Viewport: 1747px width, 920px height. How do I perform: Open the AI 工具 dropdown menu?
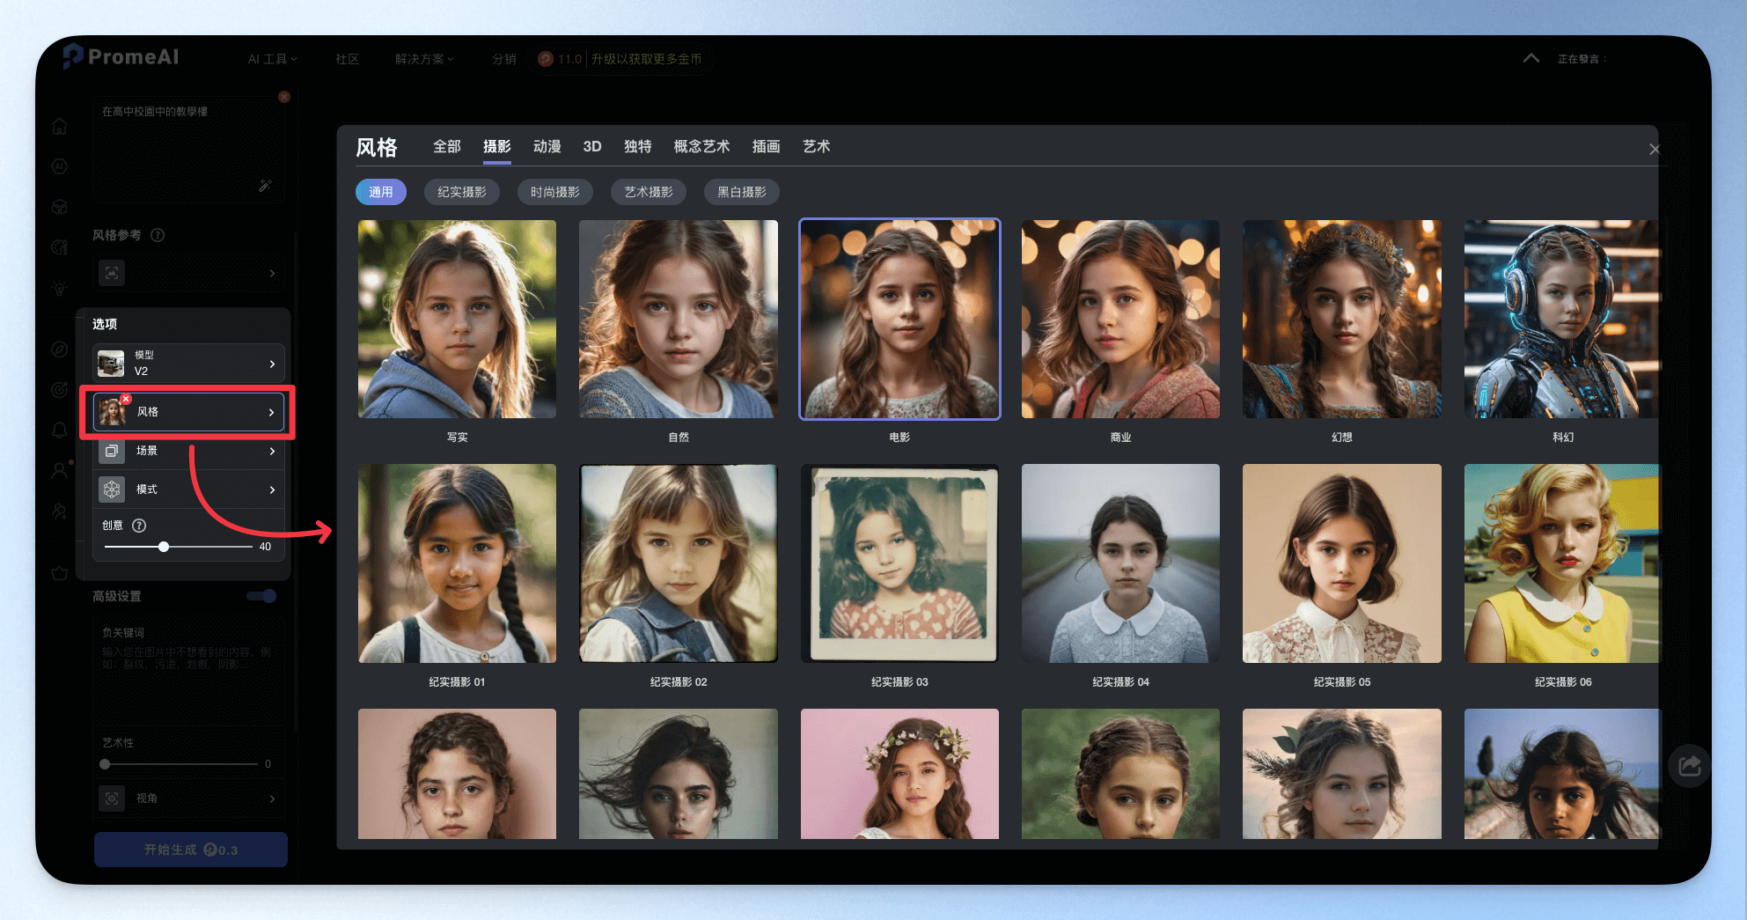272,59
